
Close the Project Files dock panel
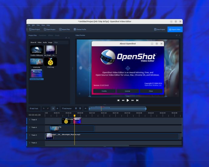point(69,38)
